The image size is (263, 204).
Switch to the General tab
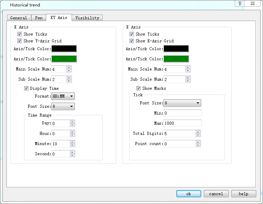click(x=19, y=18)
